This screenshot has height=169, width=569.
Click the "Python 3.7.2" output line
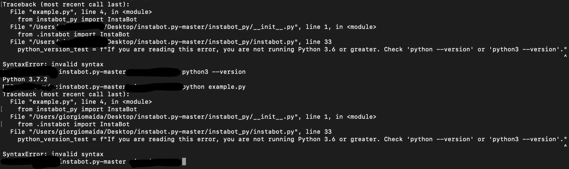click(25, 79)
